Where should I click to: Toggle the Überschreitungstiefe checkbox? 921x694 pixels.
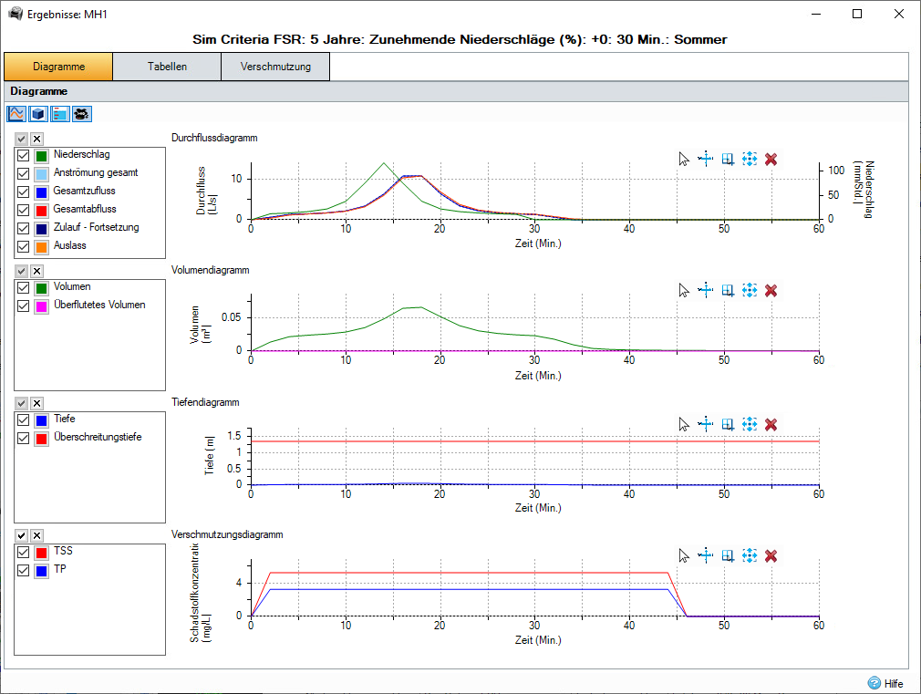click(x=23, y=439)
